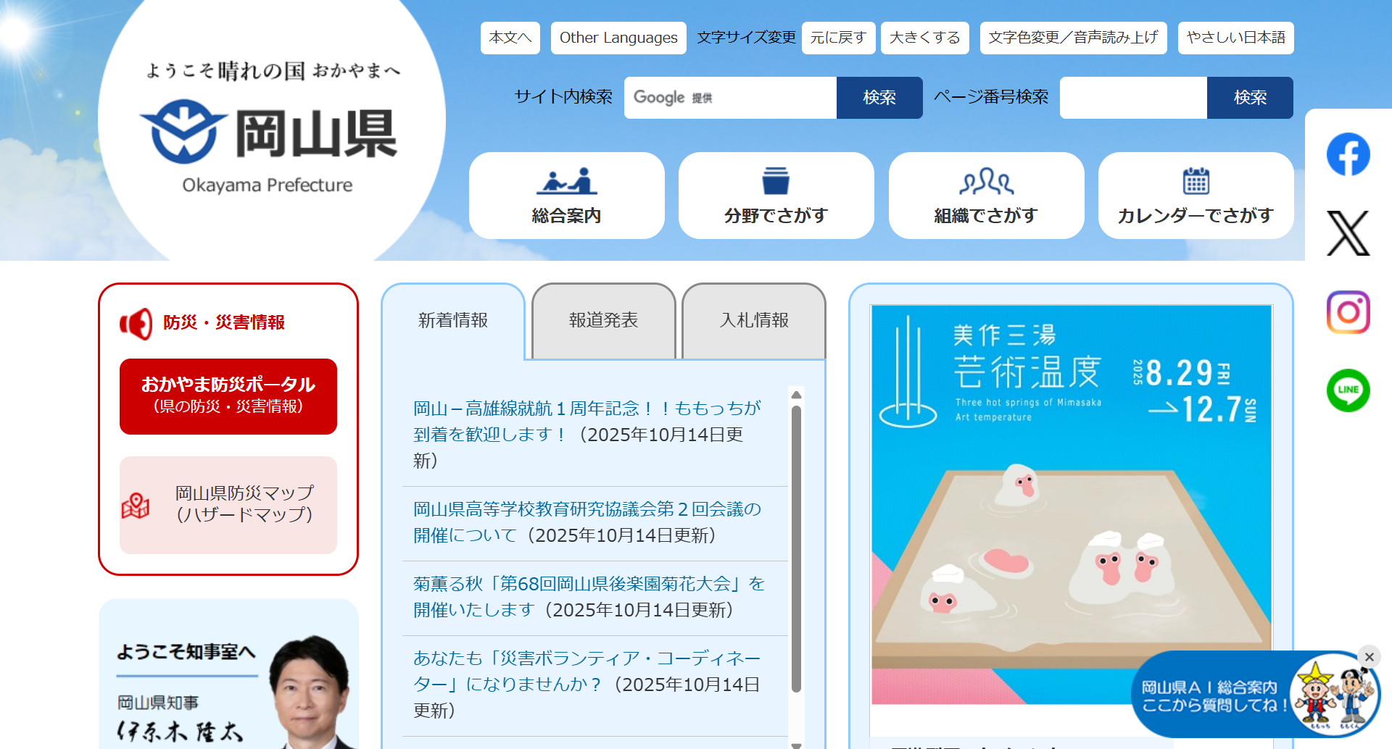Open the Instagram icon

coord(1348,312)
